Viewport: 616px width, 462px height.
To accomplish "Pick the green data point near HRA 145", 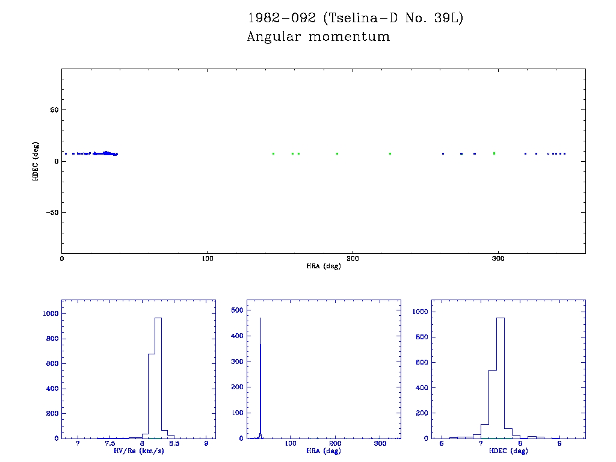I will point(273,153).
